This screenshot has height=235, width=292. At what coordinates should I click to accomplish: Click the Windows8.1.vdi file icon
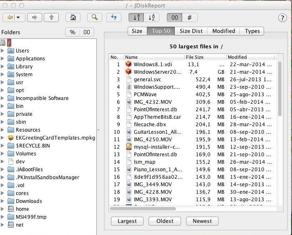[129, 65]
